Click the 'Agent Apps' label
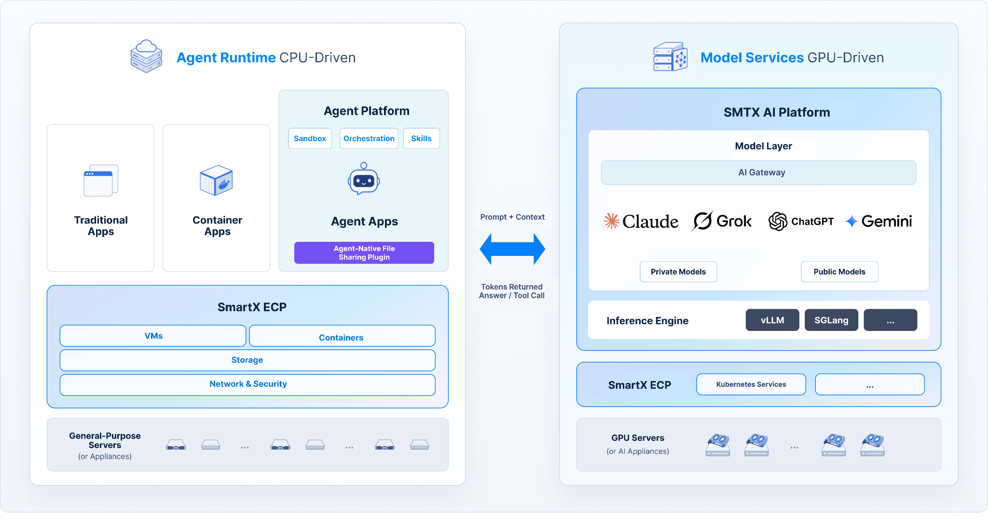 click(x=364, y=221)
